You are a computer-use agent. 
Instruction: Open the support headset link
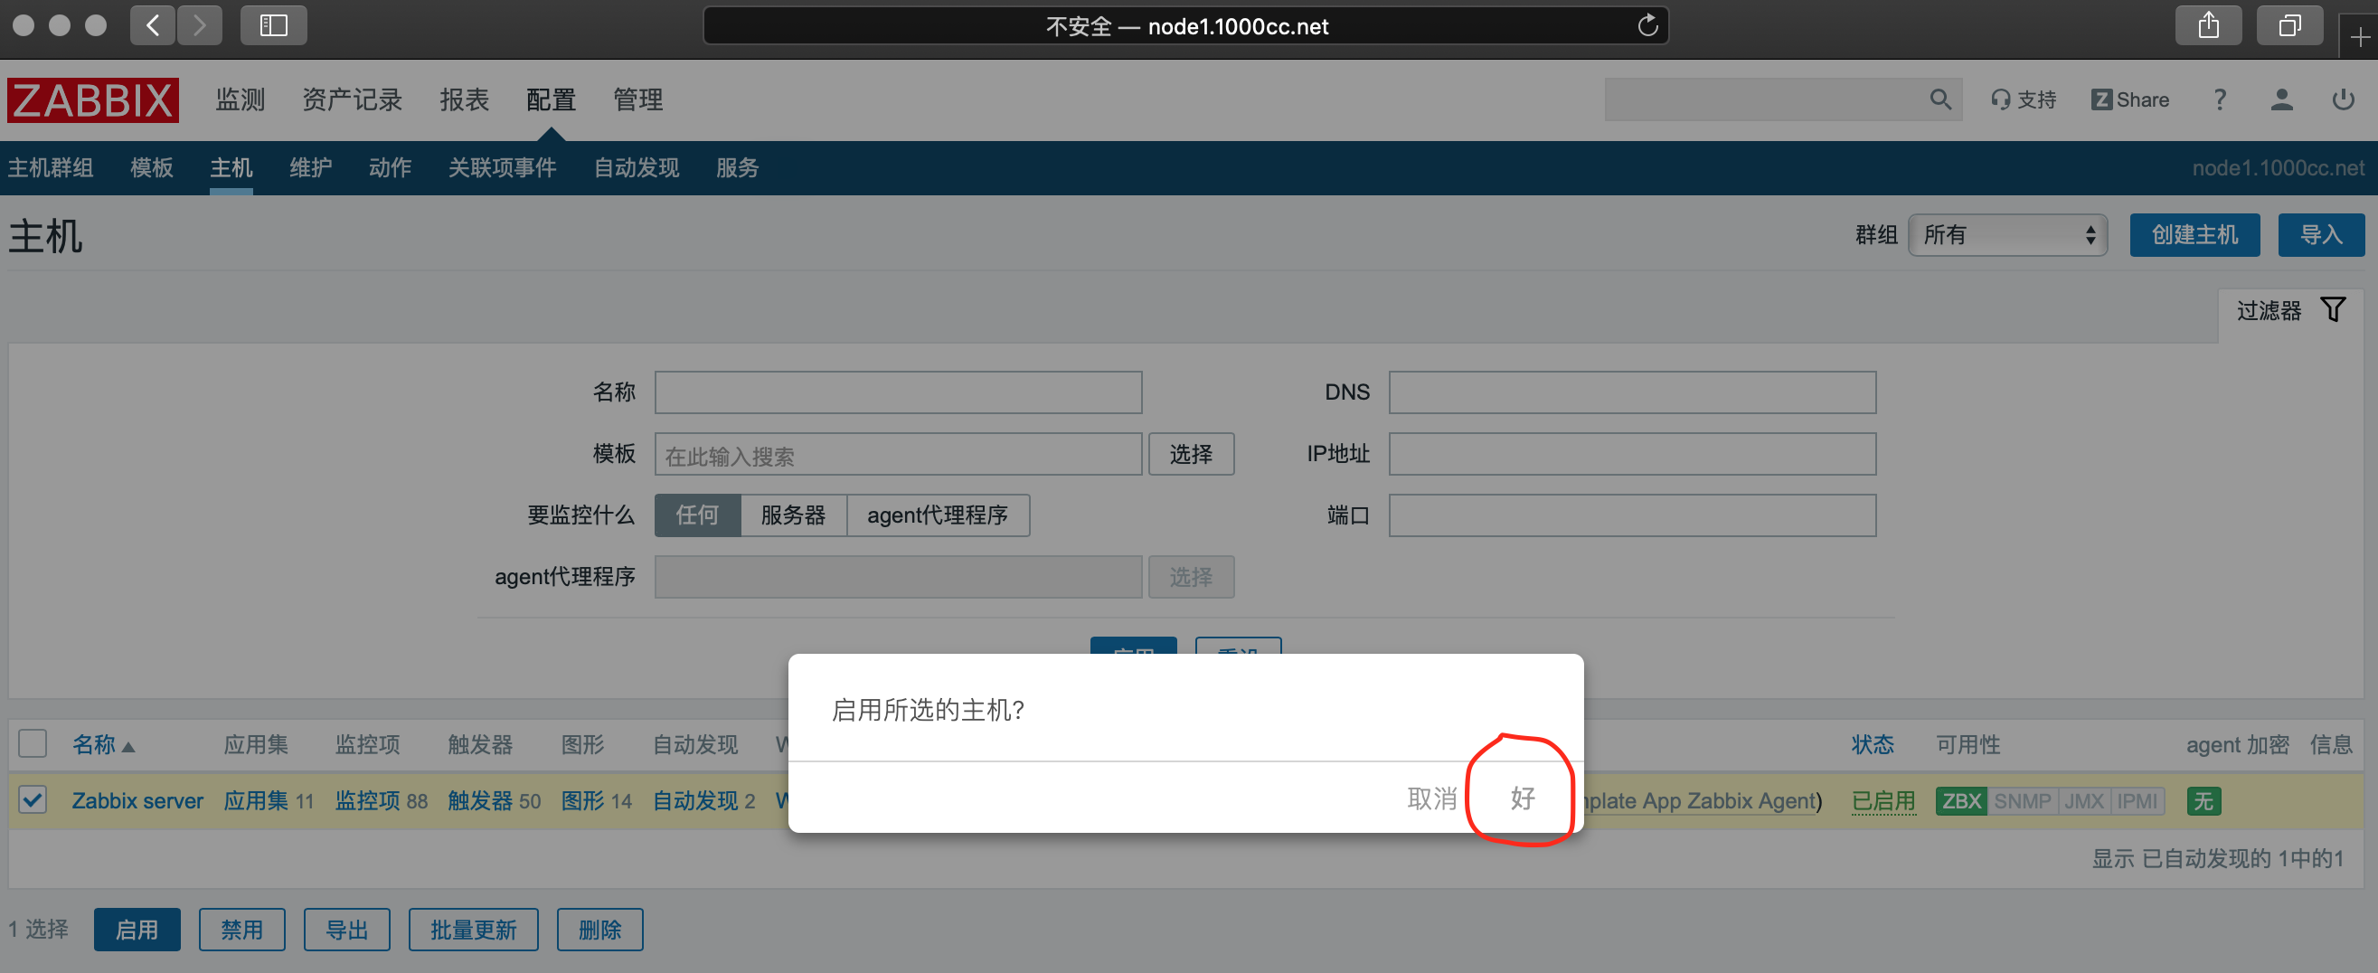[x=2023, y=99]
